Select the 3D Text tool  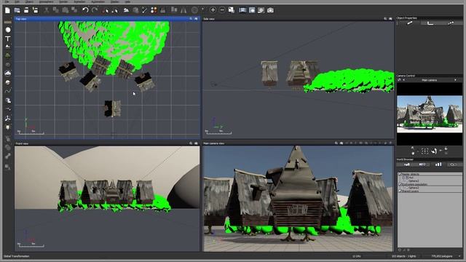coord(8,39)
